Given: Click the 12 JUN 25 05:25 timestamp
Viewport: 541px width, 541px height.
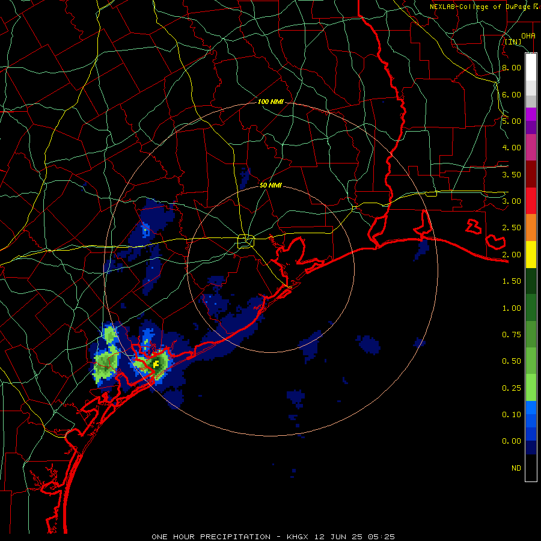Looking at the screenshot, I should [354, 537].
